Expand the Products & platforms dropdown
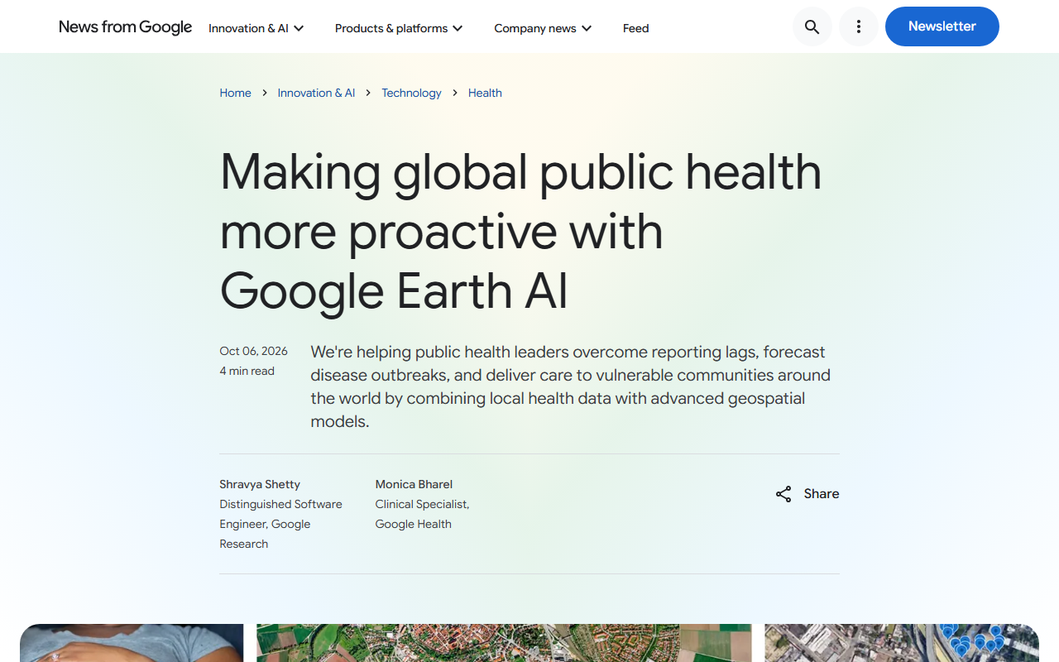Viewport: 1059px width, 662px height. pyautogui.click(x=399, y=28)
